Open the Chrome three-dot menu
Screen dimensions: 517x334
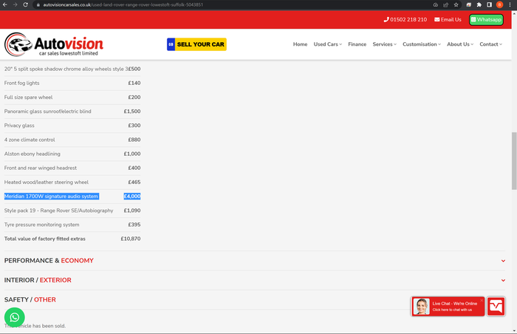(x=510, y=4)
